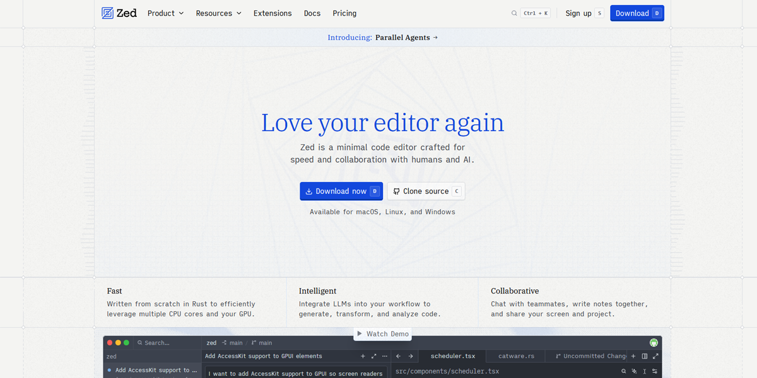Click the text cursor icon in the editor toolbar

(x=644, y=371)
